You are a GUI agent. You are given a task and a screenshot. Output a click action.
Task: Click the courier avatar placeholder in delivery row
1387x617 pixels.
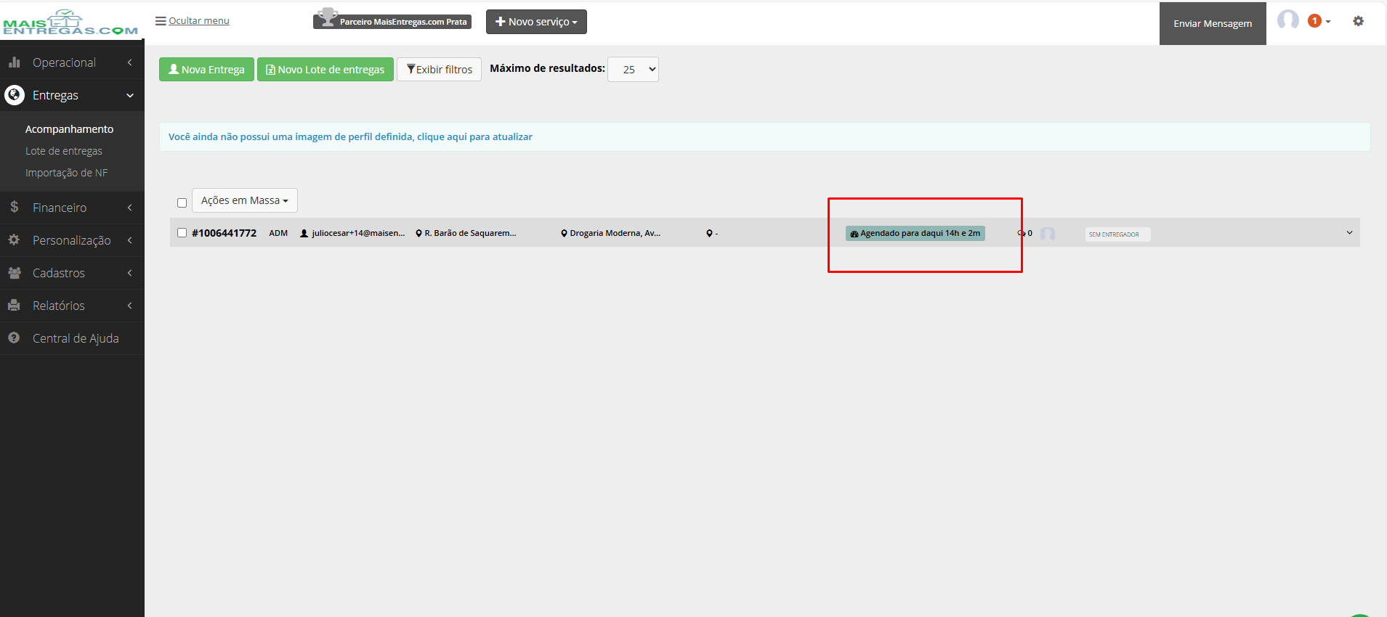click(1048, 234)
